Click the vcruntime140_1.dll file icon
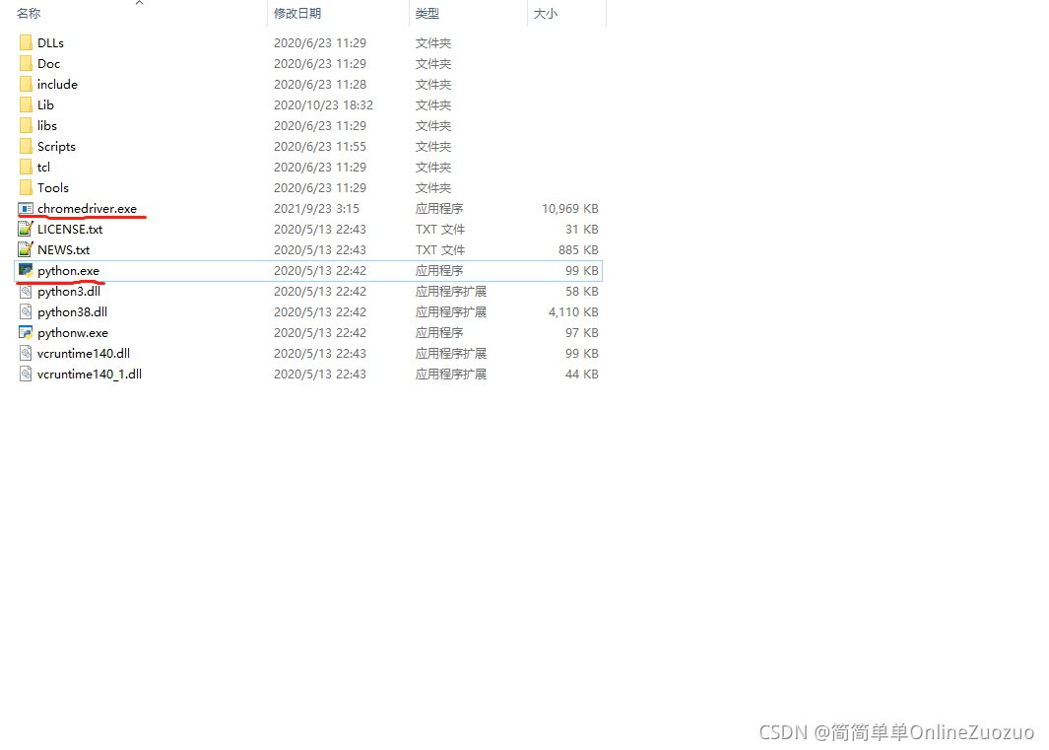 26,375
